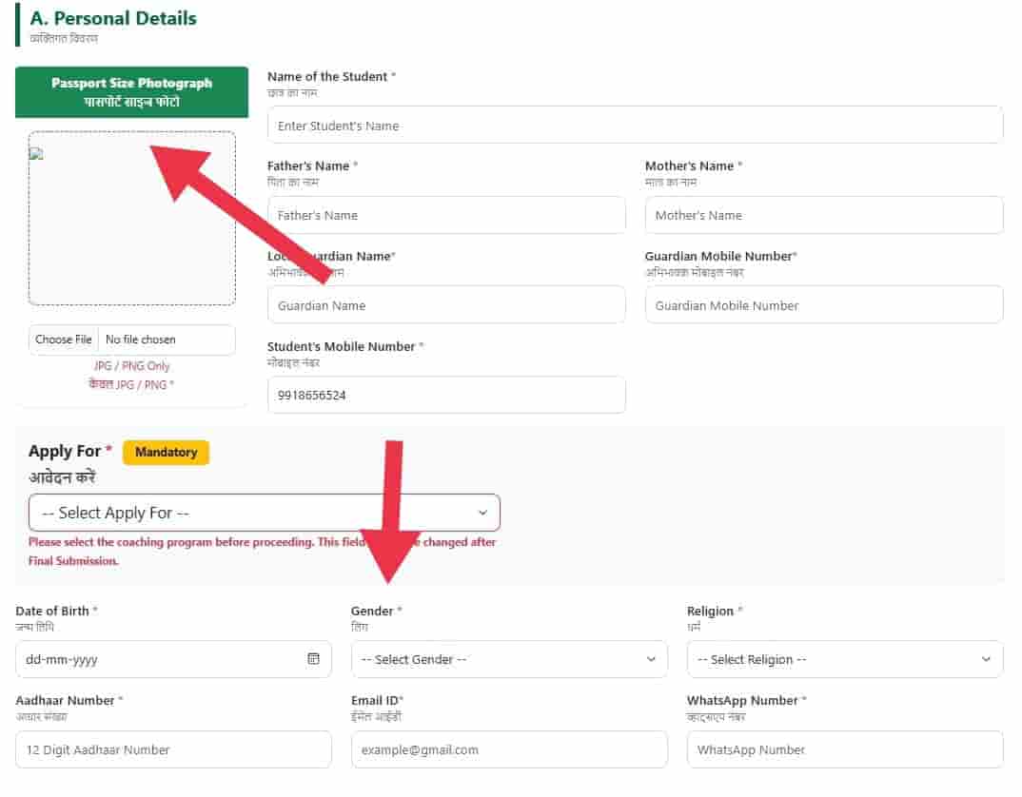Expand the Select Apply For dropdown
This screenshot has height=797, width=1022.
point(264,513)
